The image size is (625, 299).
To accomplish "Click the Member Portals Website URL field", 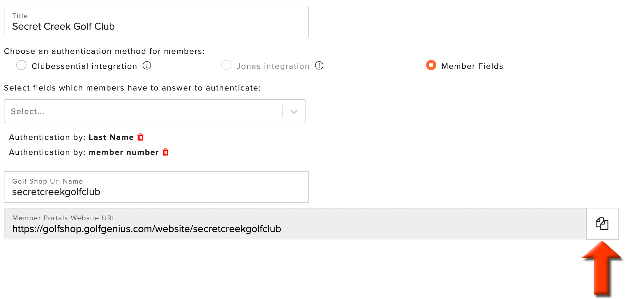I will point(295,224).
